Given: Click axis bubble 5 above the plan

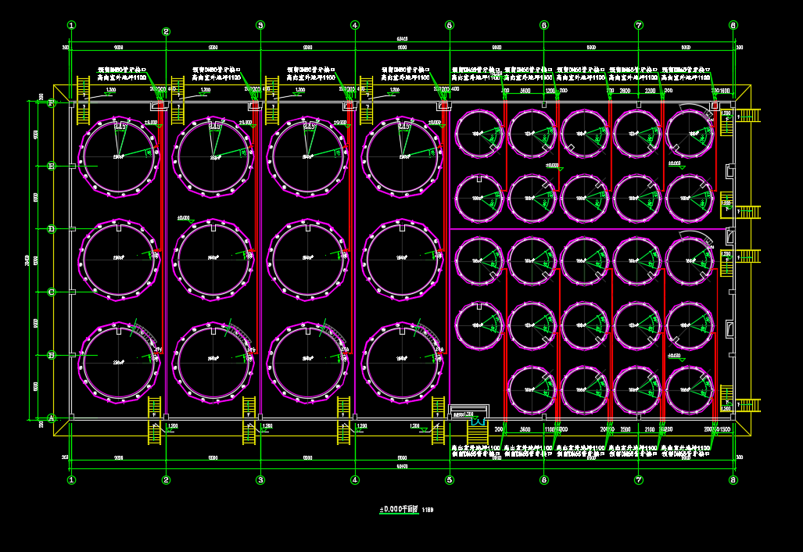Looking at the screenshot, I should [450, 25].
